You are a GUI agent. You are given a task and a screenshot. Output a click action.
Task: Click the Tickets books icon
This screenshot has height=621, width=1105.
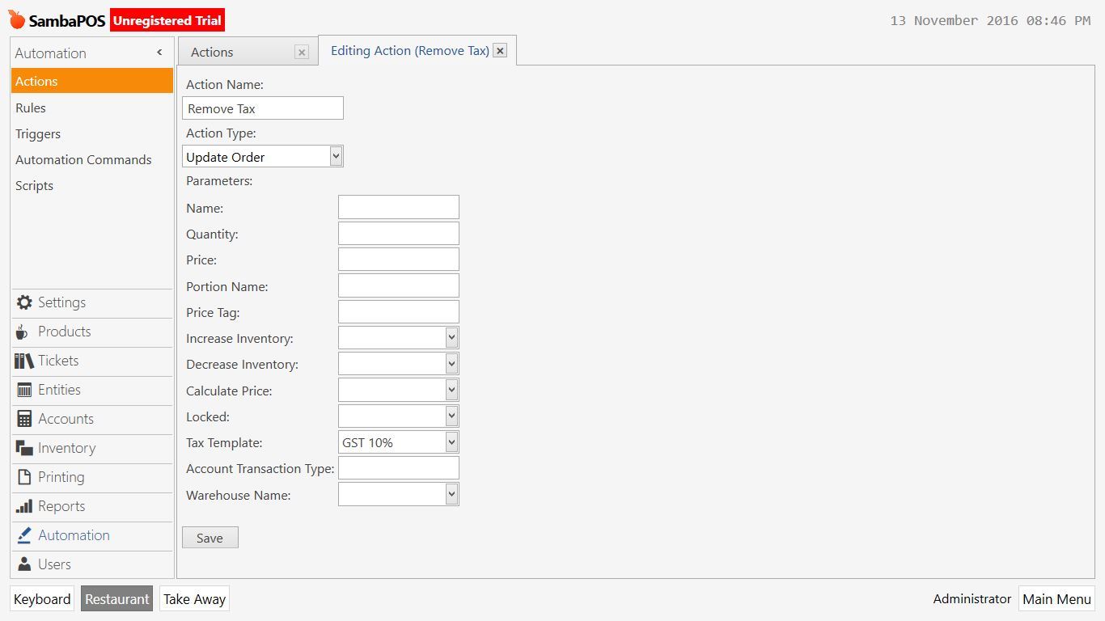click(x=24, y=361)
